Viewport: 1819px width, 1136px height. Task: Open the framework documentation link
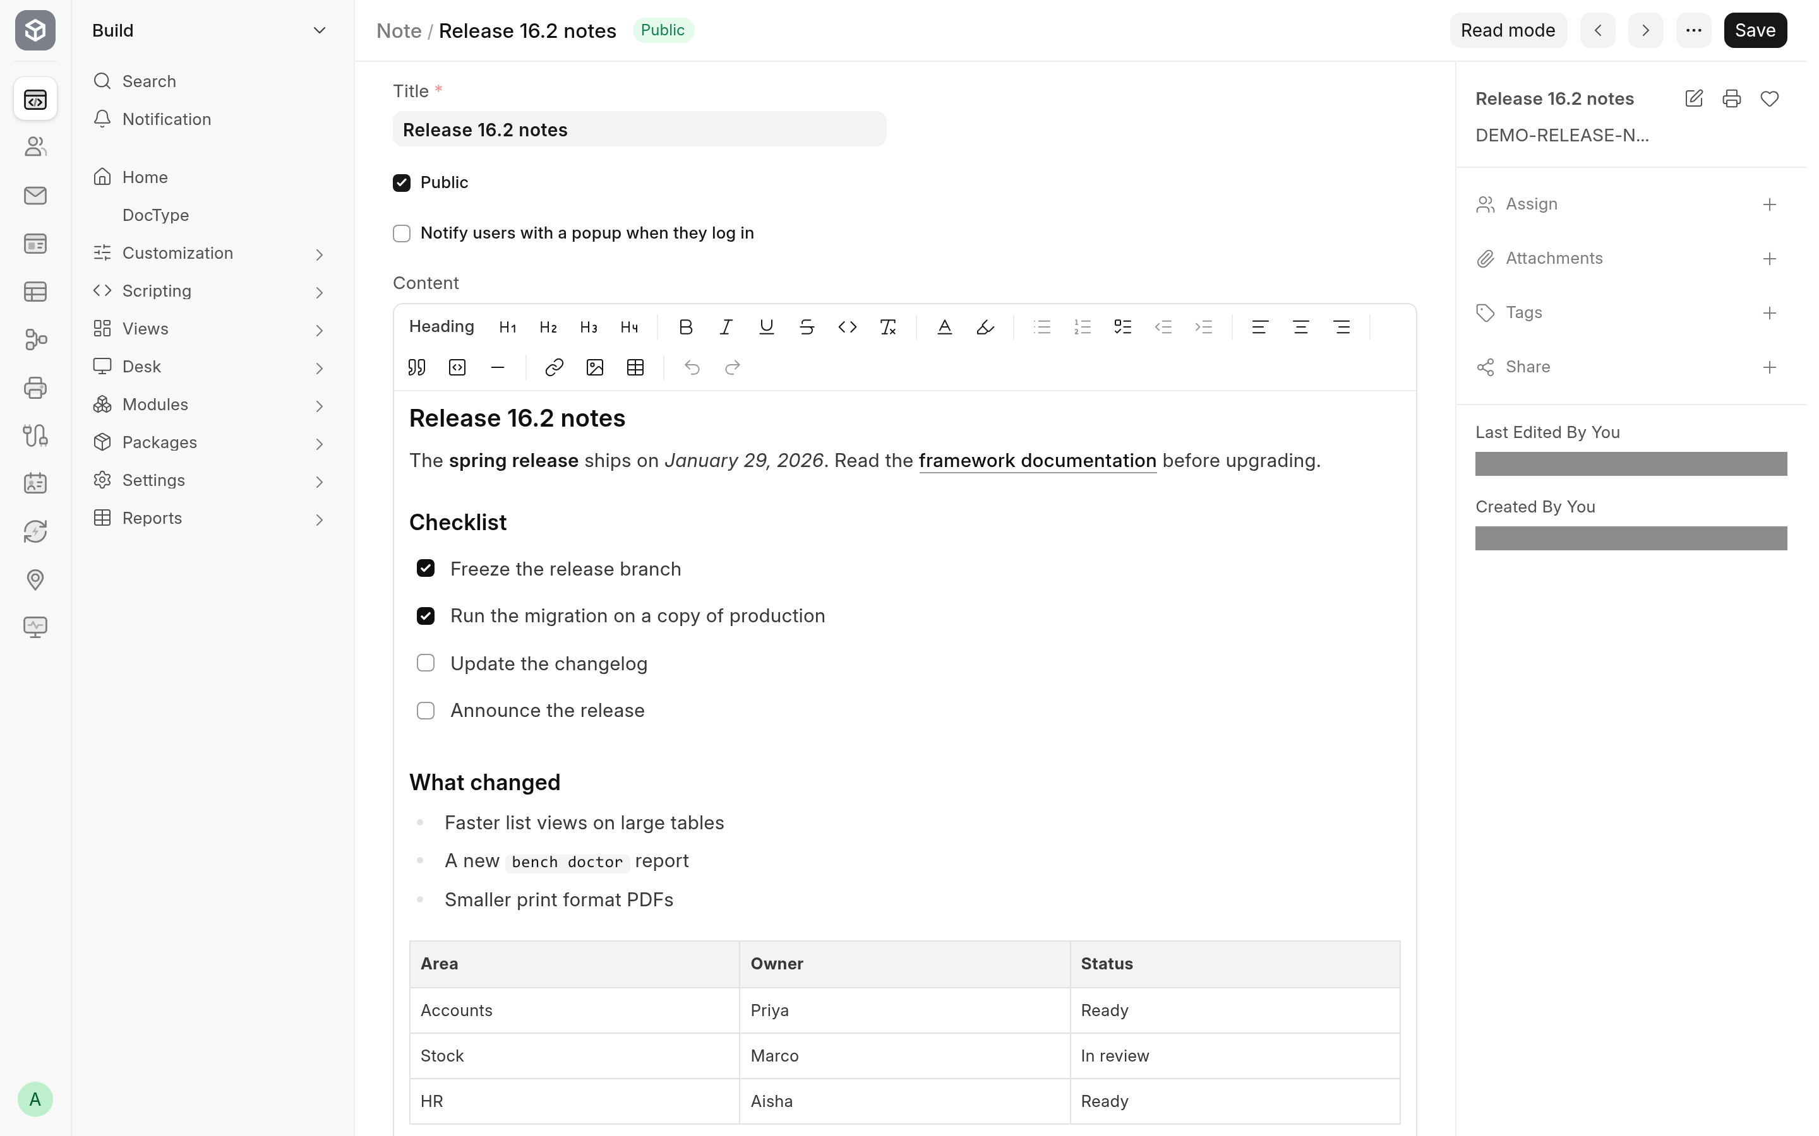pos(1037,461)
